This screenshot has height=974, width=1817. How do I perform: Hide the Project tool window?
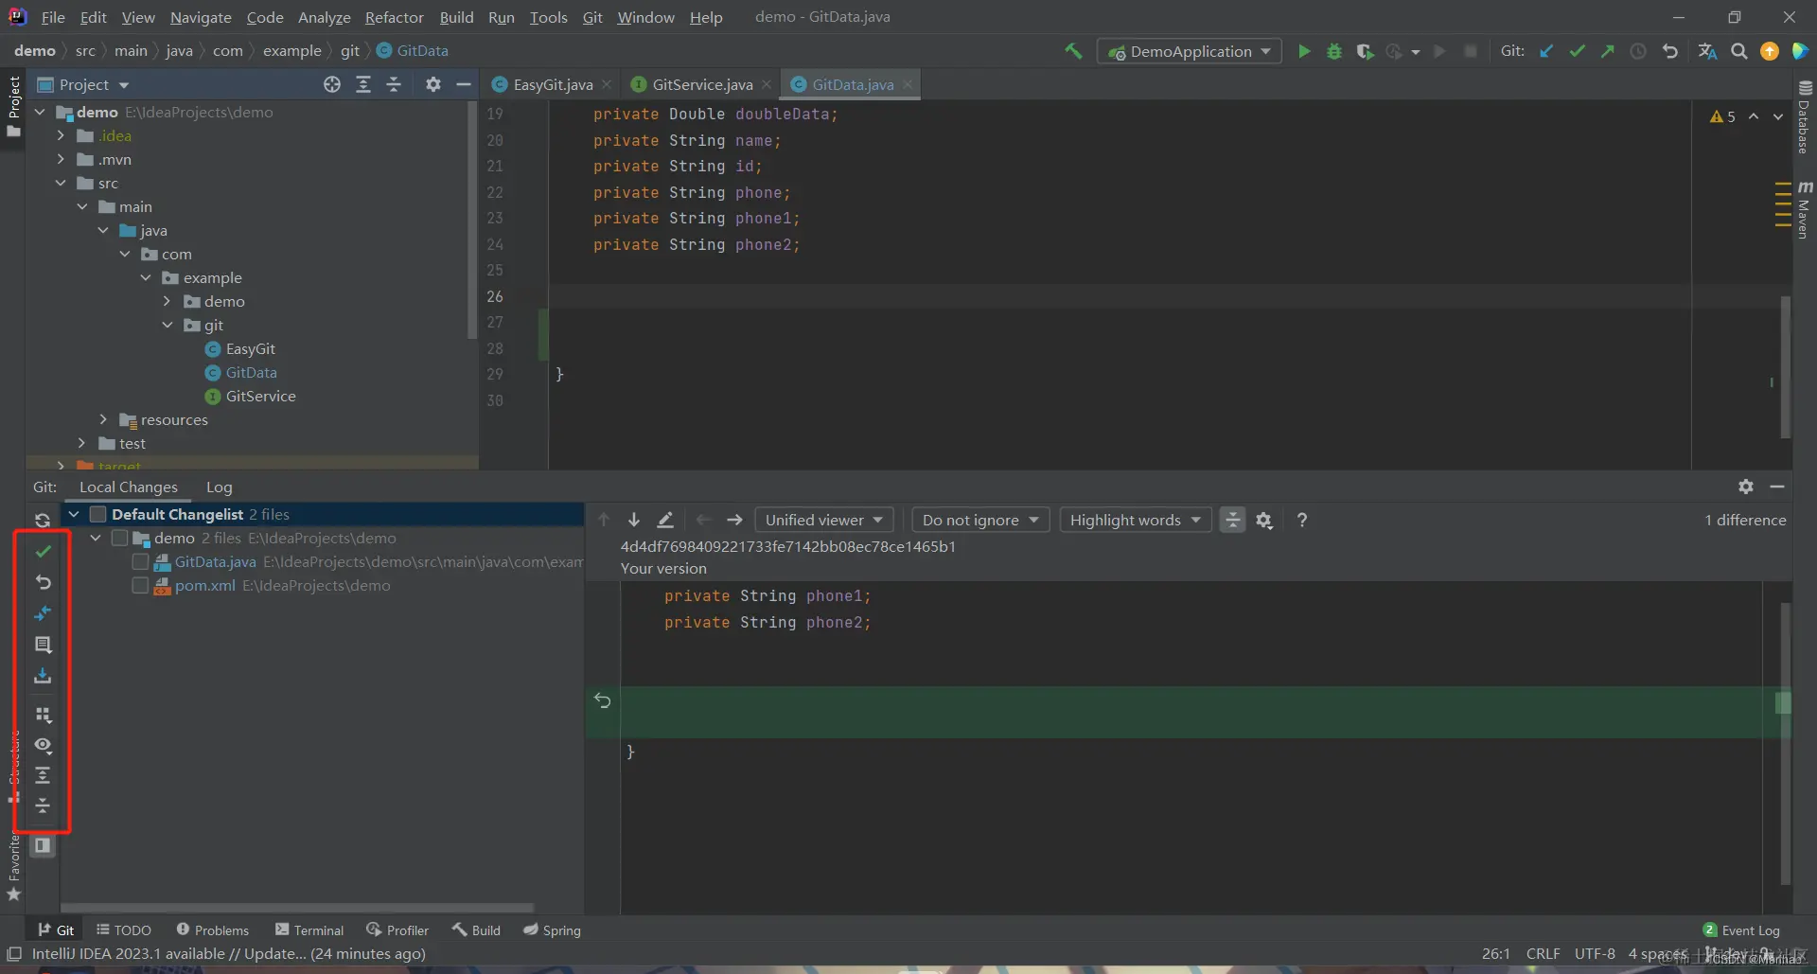tap(464, 84)
